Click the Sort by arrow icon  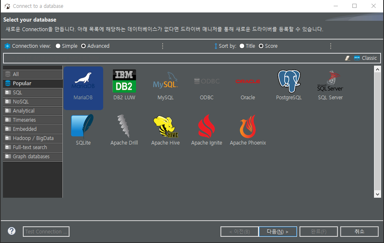(x=216, y=46)
